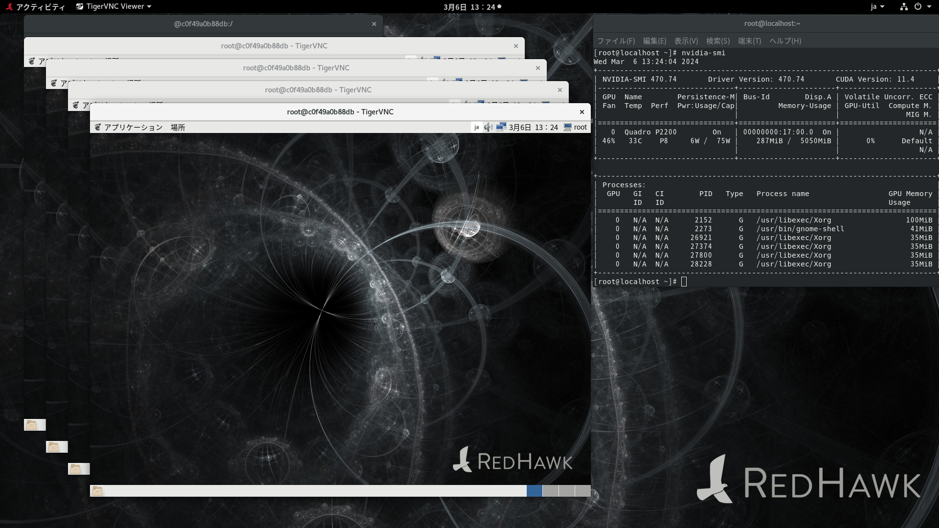Open the ヘルプ(H) menu in terminal

[785, 41]
